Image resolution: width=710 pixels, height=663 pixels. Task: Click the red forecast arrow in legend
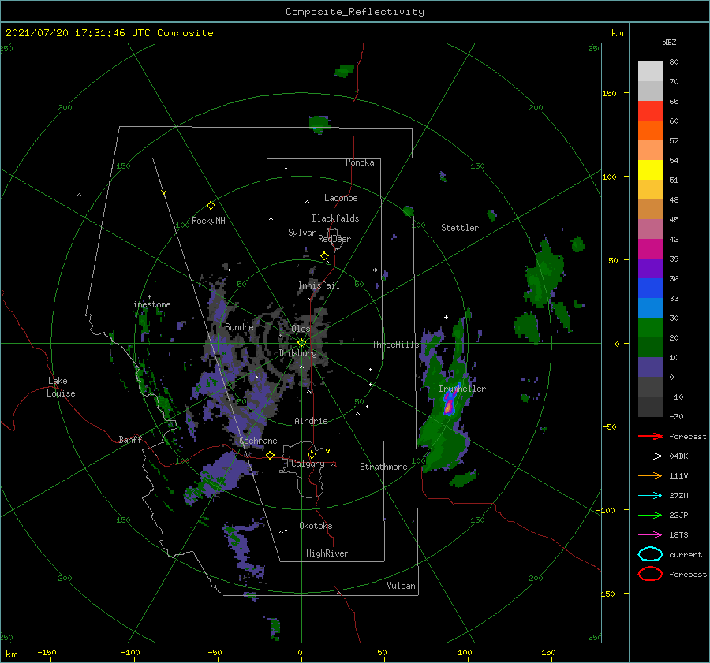point(650,436)
